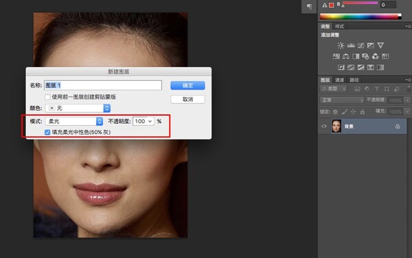Screen dimensions: 412x258
Task: Uncheck 填充柔光中性色(50% 灰) checkbox
Action: (x=47, y=132)
